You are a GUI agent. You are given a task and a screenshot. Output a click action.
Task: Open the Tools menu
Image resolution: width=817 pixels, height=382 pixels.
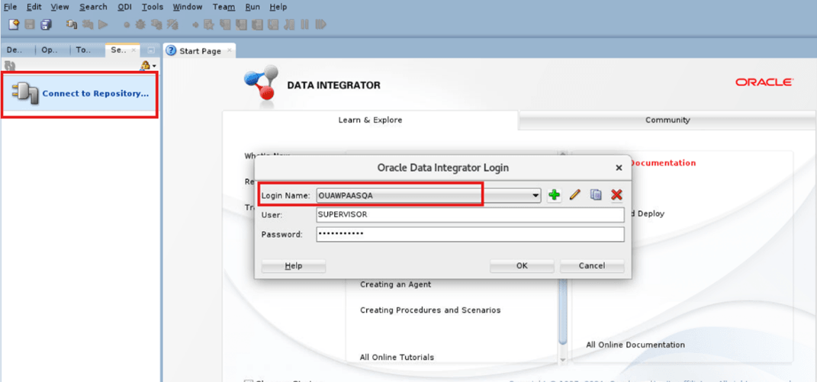click(x=152, y=8)
